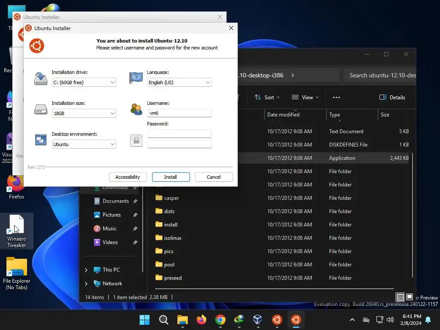Screen dimensions: 440x330
Task: Open VirtualBox cube icon in taskbar
Action: click(258, 320)
